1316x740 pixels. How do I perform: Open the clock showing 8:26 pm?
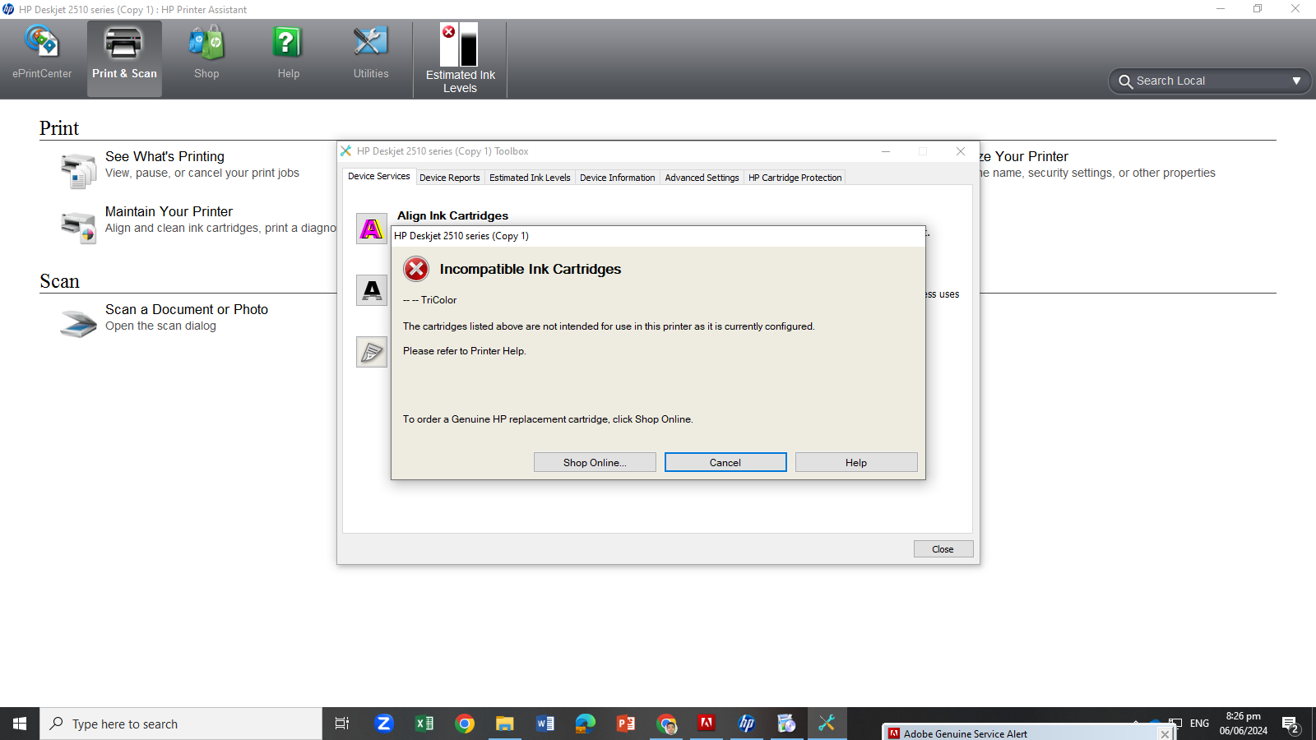(1243, 724)
